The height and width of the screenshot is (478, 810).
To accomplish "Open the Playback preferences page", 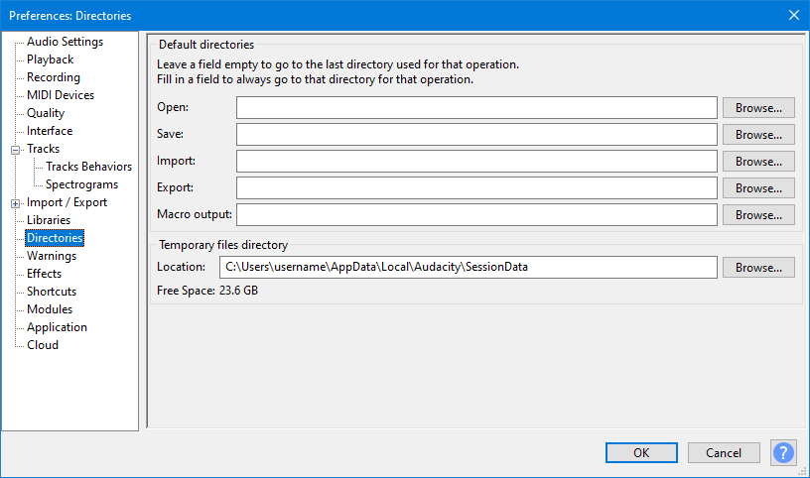I will pos(50,60).
